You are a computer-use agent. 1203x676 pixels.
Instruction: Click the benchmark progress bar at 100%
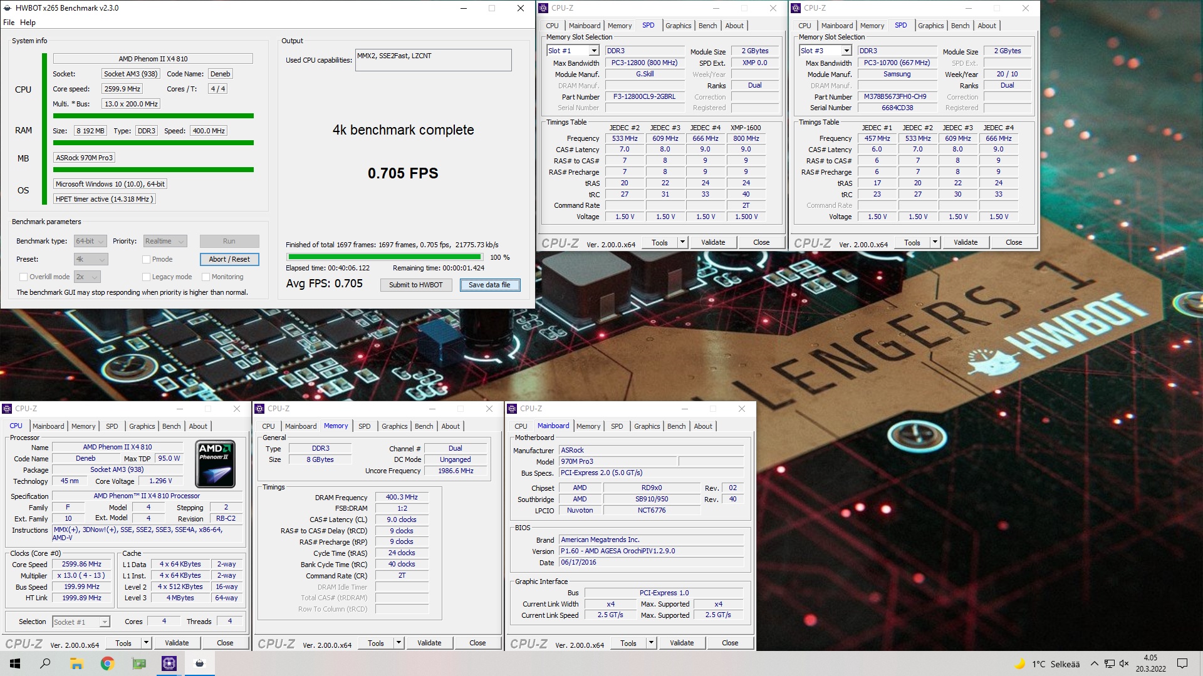click(384, 257)
